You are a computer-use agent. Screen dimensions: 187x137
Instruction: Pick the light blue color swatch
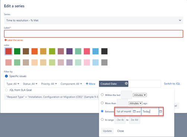[x=96, y=62]
